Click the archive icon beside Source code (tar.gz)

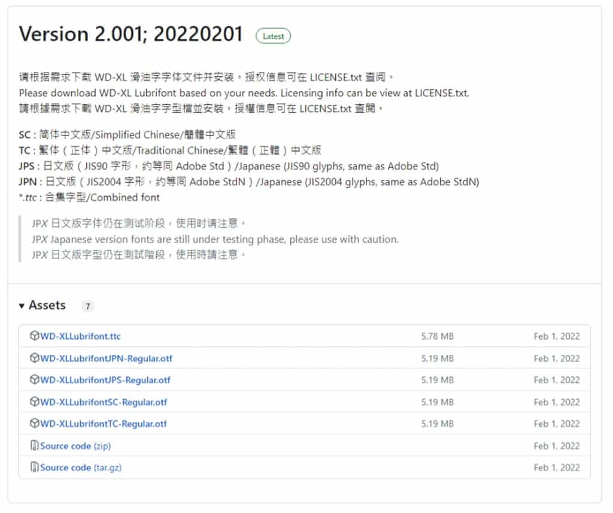pyautogui.click(x=34, y=467)
